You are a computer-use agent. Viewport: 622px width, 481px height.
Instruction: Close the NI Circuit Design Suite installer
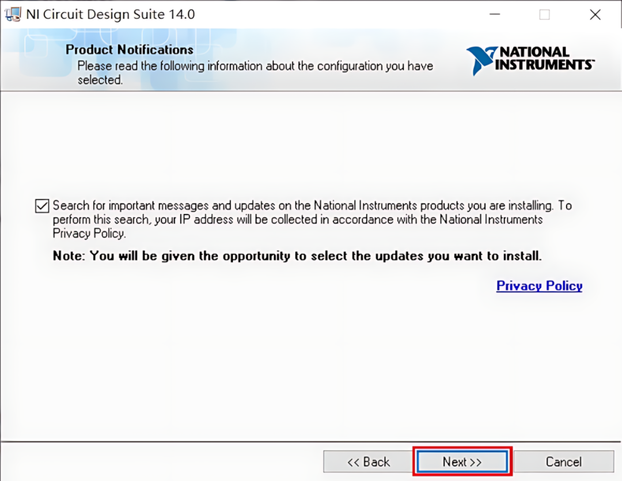coord(595,14)
